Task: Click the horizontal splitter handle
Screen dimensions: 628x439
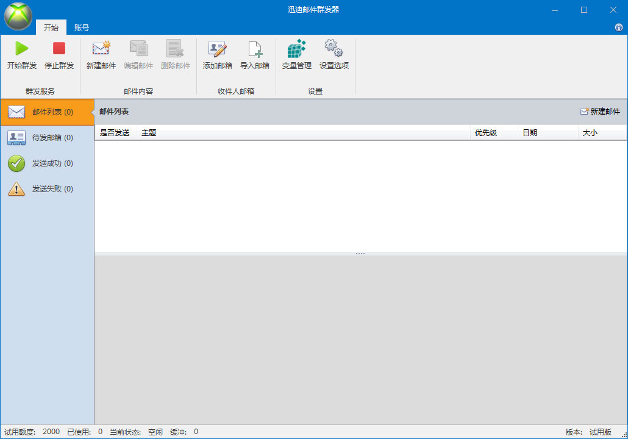Action: [x=360, y=253]
